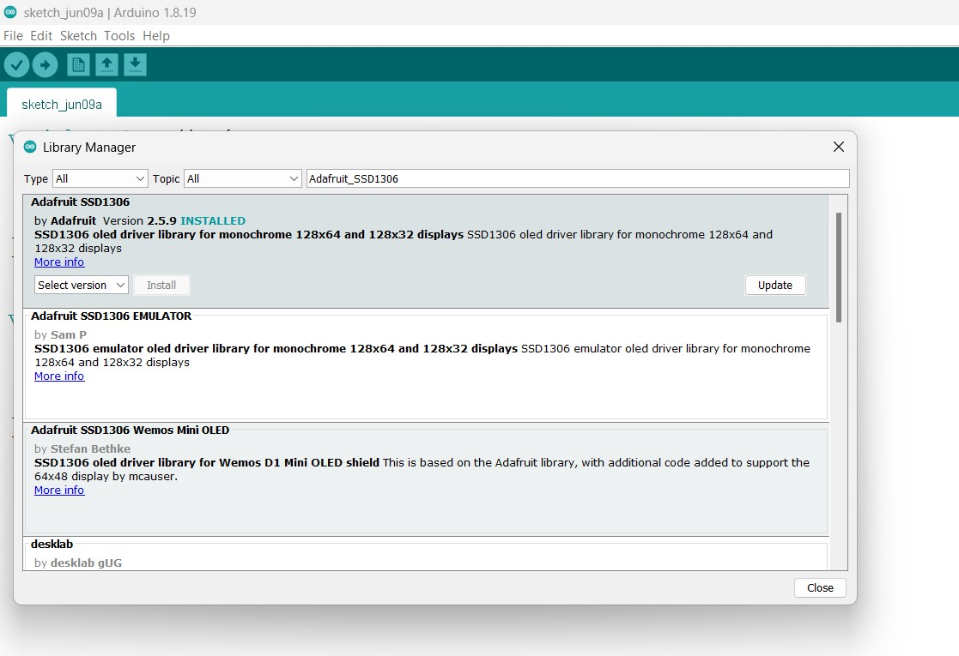This screenshot has width=959, height=656.
Task: Open the Tools menu
Action: (119, 36)
